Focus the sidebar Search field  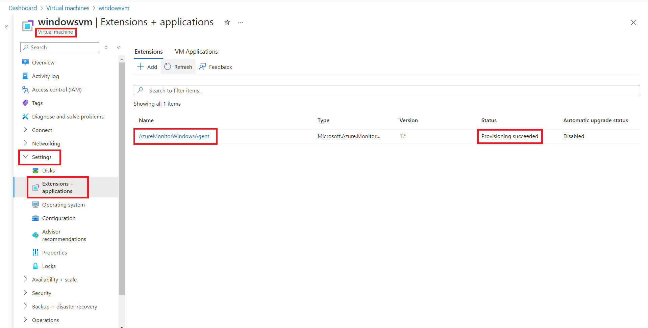(x=60, y=47)
